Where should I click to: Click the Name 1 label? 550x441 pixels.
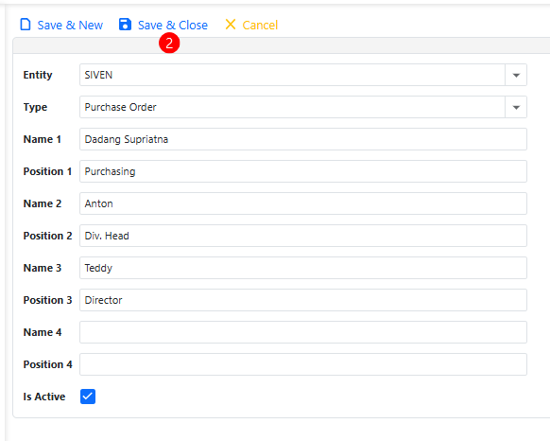pos(43,139)
